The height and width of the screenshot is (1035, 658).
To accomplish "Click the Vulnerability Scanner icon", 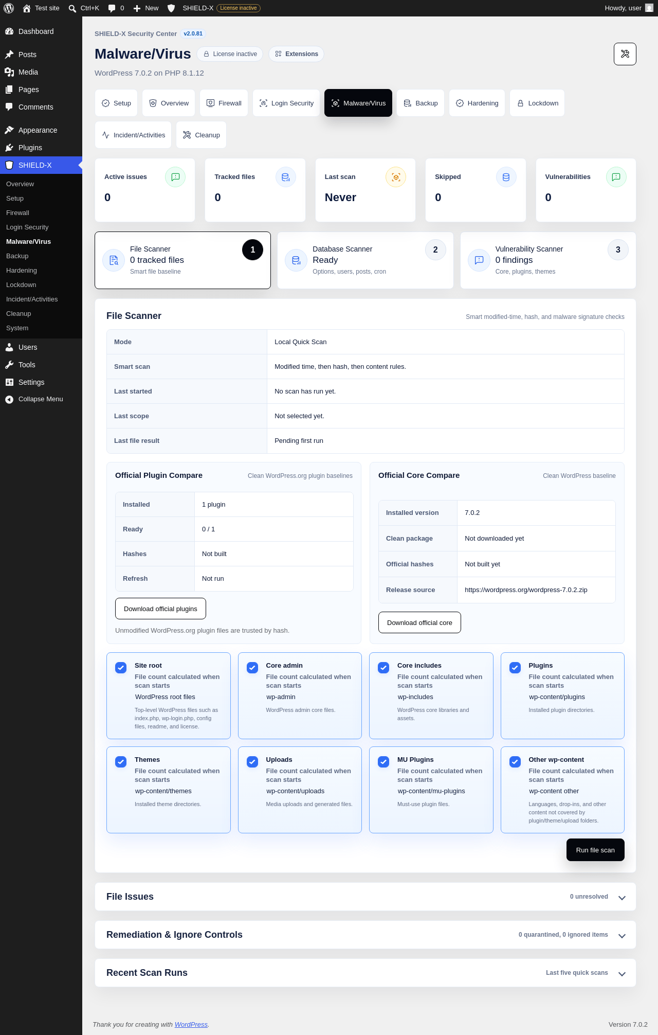I will click(x=479, y=260).
